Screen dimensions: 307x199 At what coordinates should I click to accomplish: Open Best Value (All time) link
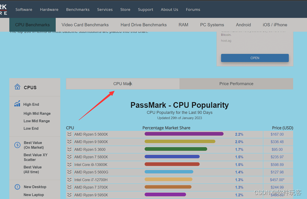33,170
